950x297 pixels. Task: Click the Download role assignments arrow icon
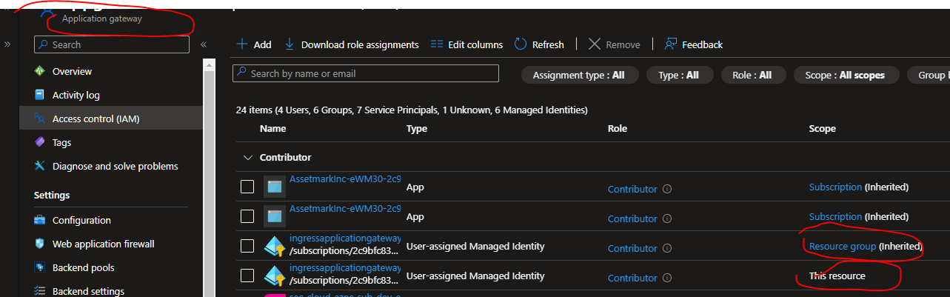(x=290, y=44)
